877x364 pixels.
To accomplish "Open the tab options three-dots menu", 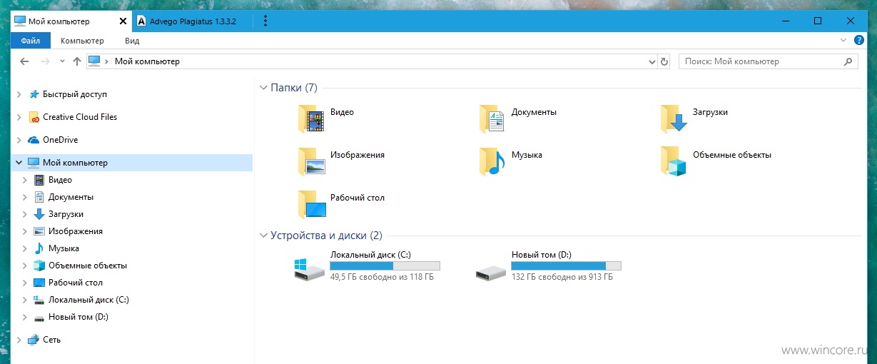I will 265,21.
